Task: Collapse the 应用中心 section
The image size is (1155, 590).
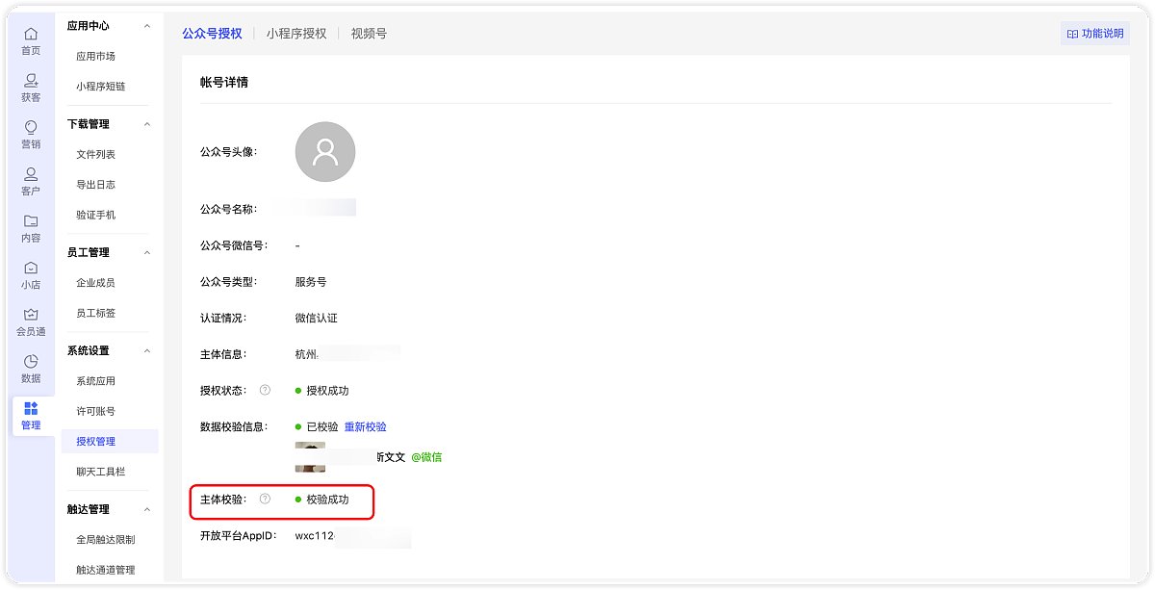Action: (x=147, y=26)
